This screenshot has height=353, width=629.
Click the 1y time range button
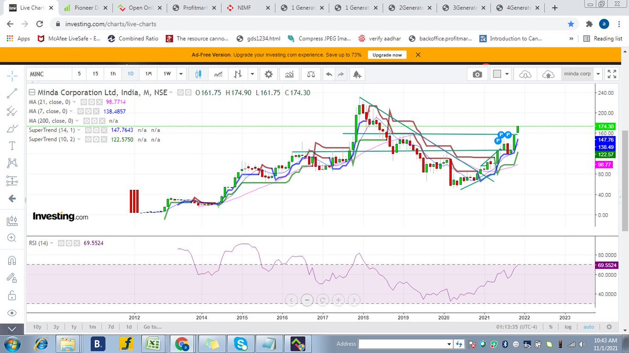click(74, 327)
